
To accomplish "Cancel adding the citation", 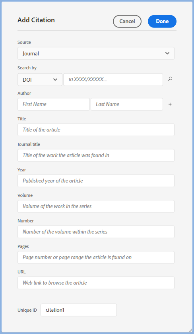I will point(127,21).
